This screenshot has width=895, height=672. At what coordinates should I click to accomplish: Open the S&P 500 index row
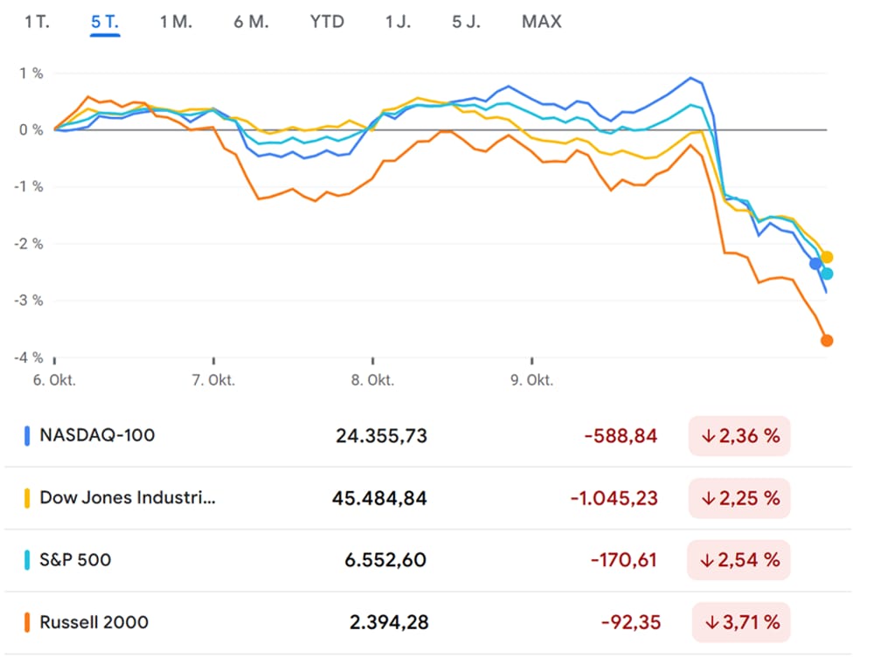(75, 560)
